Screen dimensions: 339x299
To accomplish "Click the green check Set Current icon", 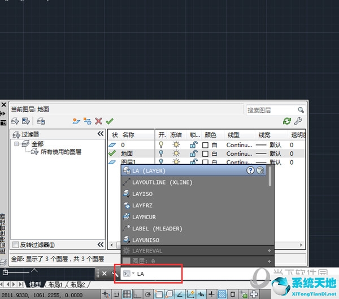I will coord(110,121).
